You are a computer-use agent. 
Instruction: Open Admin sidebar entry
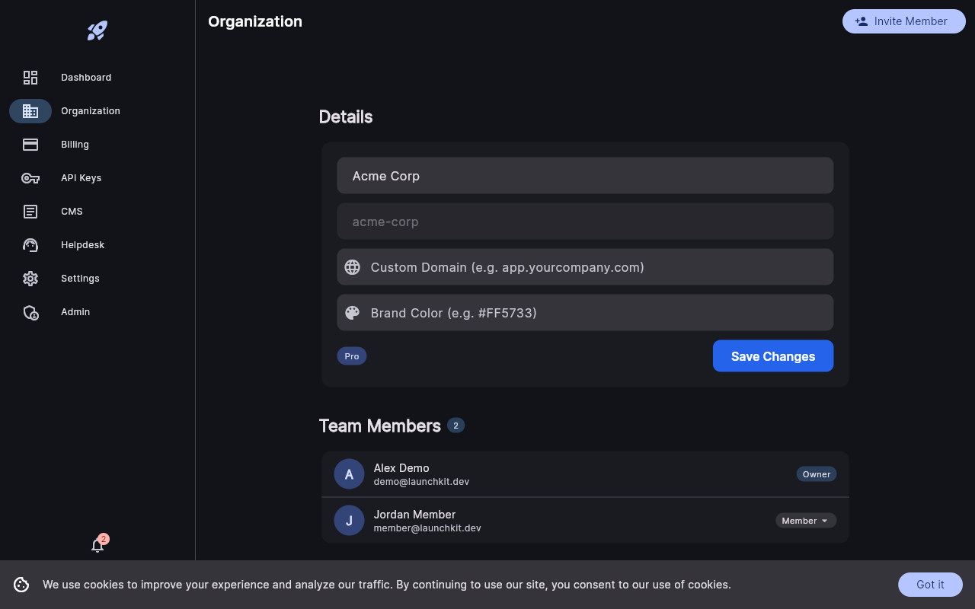click(97, 312)
